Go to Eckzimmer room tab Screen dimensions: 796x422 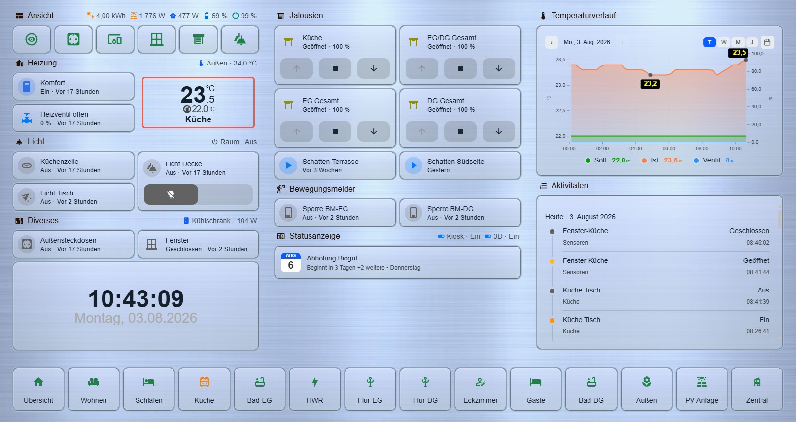481,389
